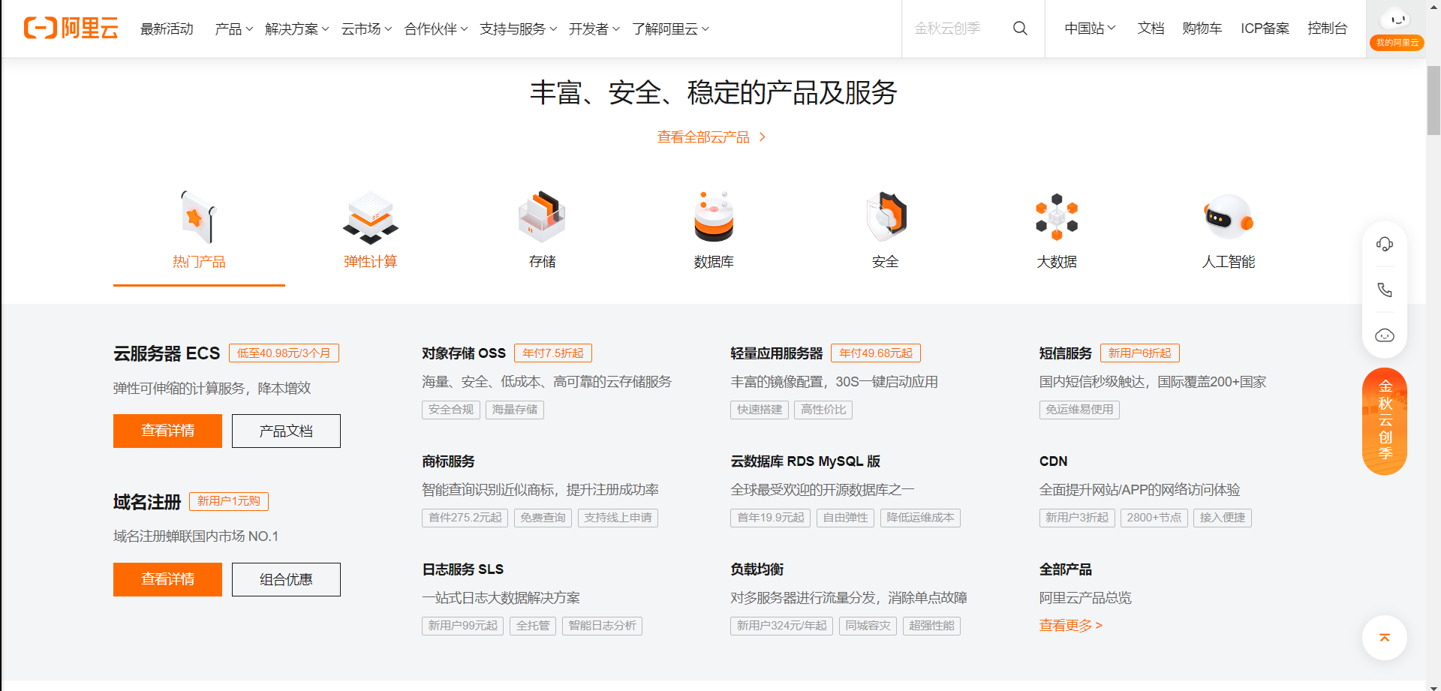Open 云数据库 RDS MySQL 版
This screenshot has width=1441, height=691.
coord(805,461)
